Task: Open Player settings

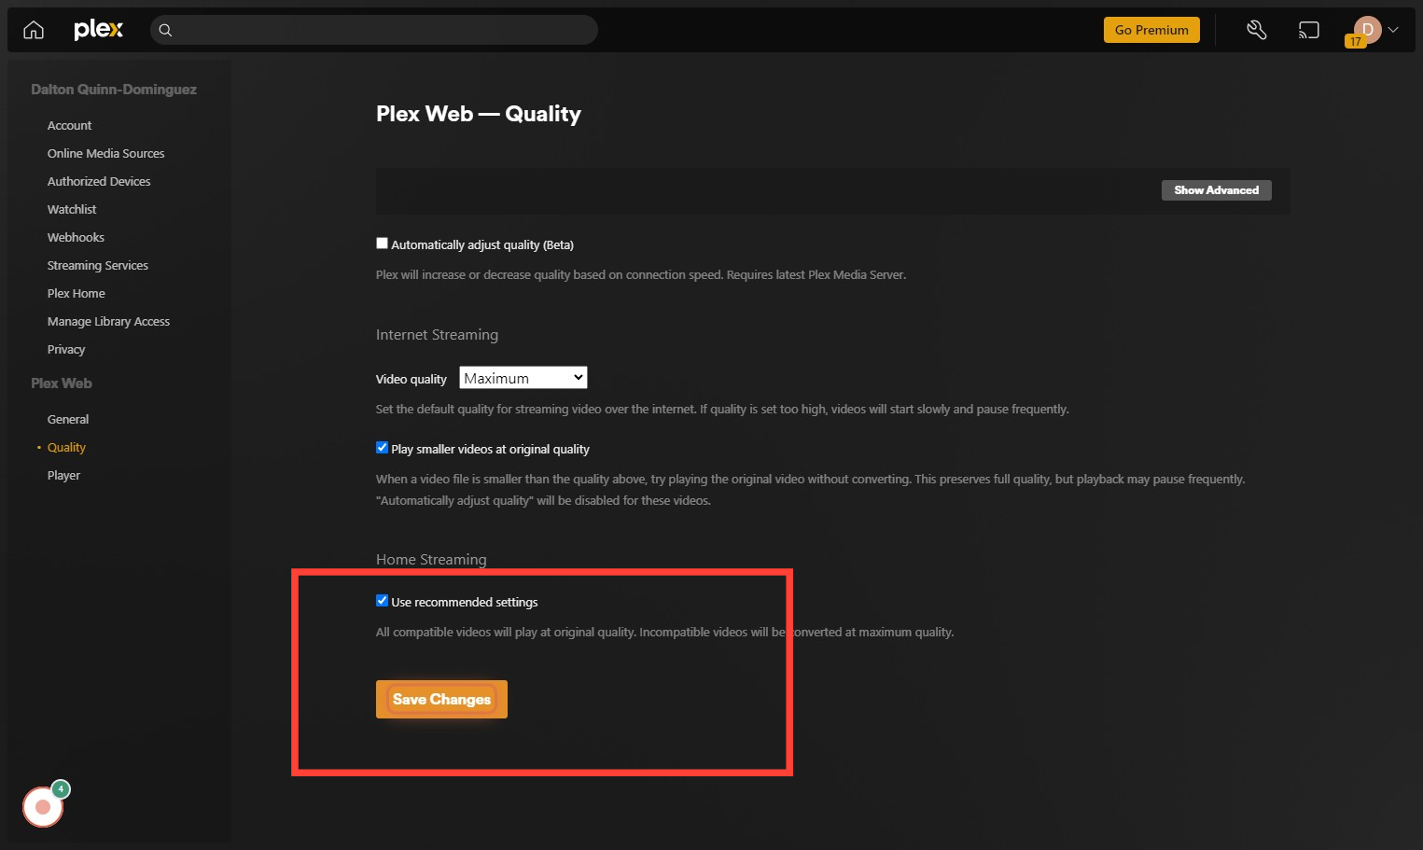Action: 63,475
